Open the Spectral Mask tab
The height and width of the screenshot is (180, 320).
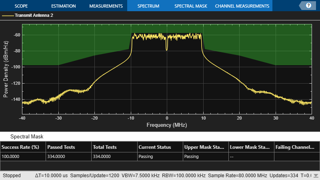click(x=190, y=6)
